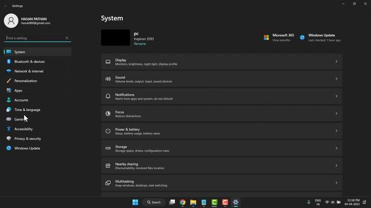The image size is (371, 208).
Task: Open the Display settings row title
Action: pyautogui.click(x=121, y=60)
